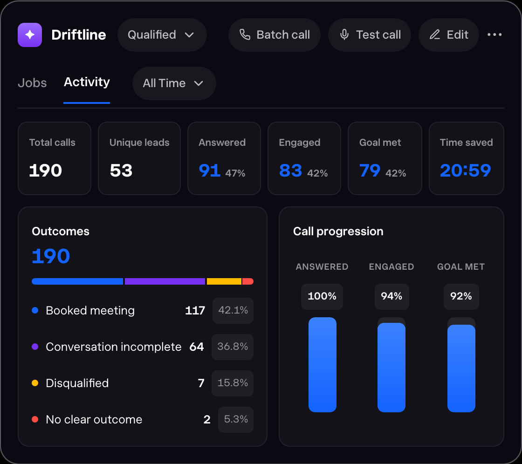Screen dimensions: 522x464
Task: Open the three-dot more options menu
Action: pyautogui.click(x=495, y=34)
